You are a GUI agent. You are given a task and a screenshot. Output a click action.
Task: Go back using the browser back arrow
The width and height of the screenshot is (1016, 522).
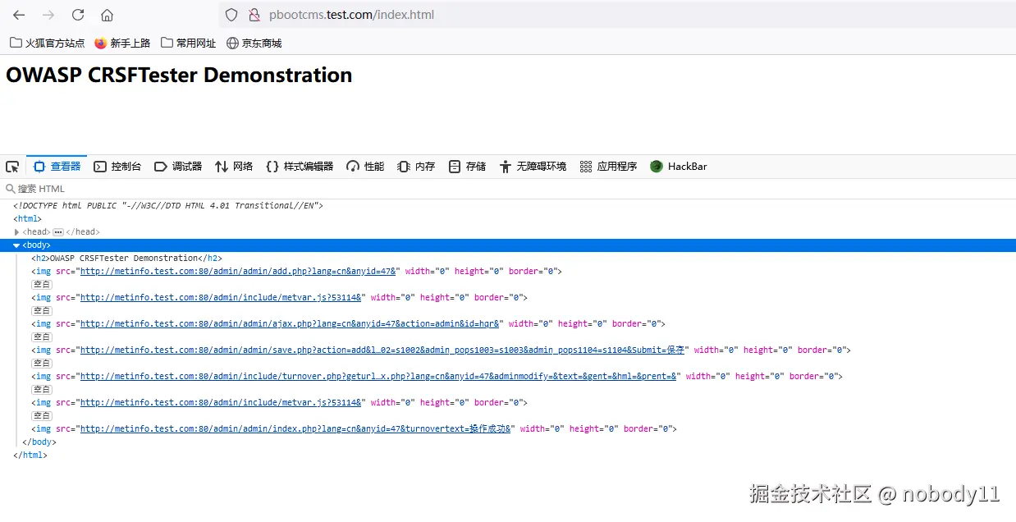[19, 15]
